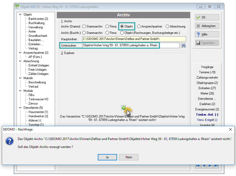Collapse the Dienstleister (5) tree node
The height and width of the screenshot is (176, 236).
click(20, 108)
